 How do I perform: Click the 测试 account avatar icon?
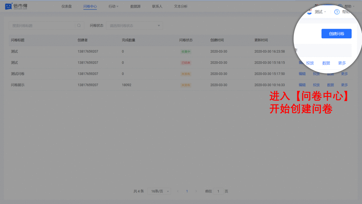(x=309, y=12)
